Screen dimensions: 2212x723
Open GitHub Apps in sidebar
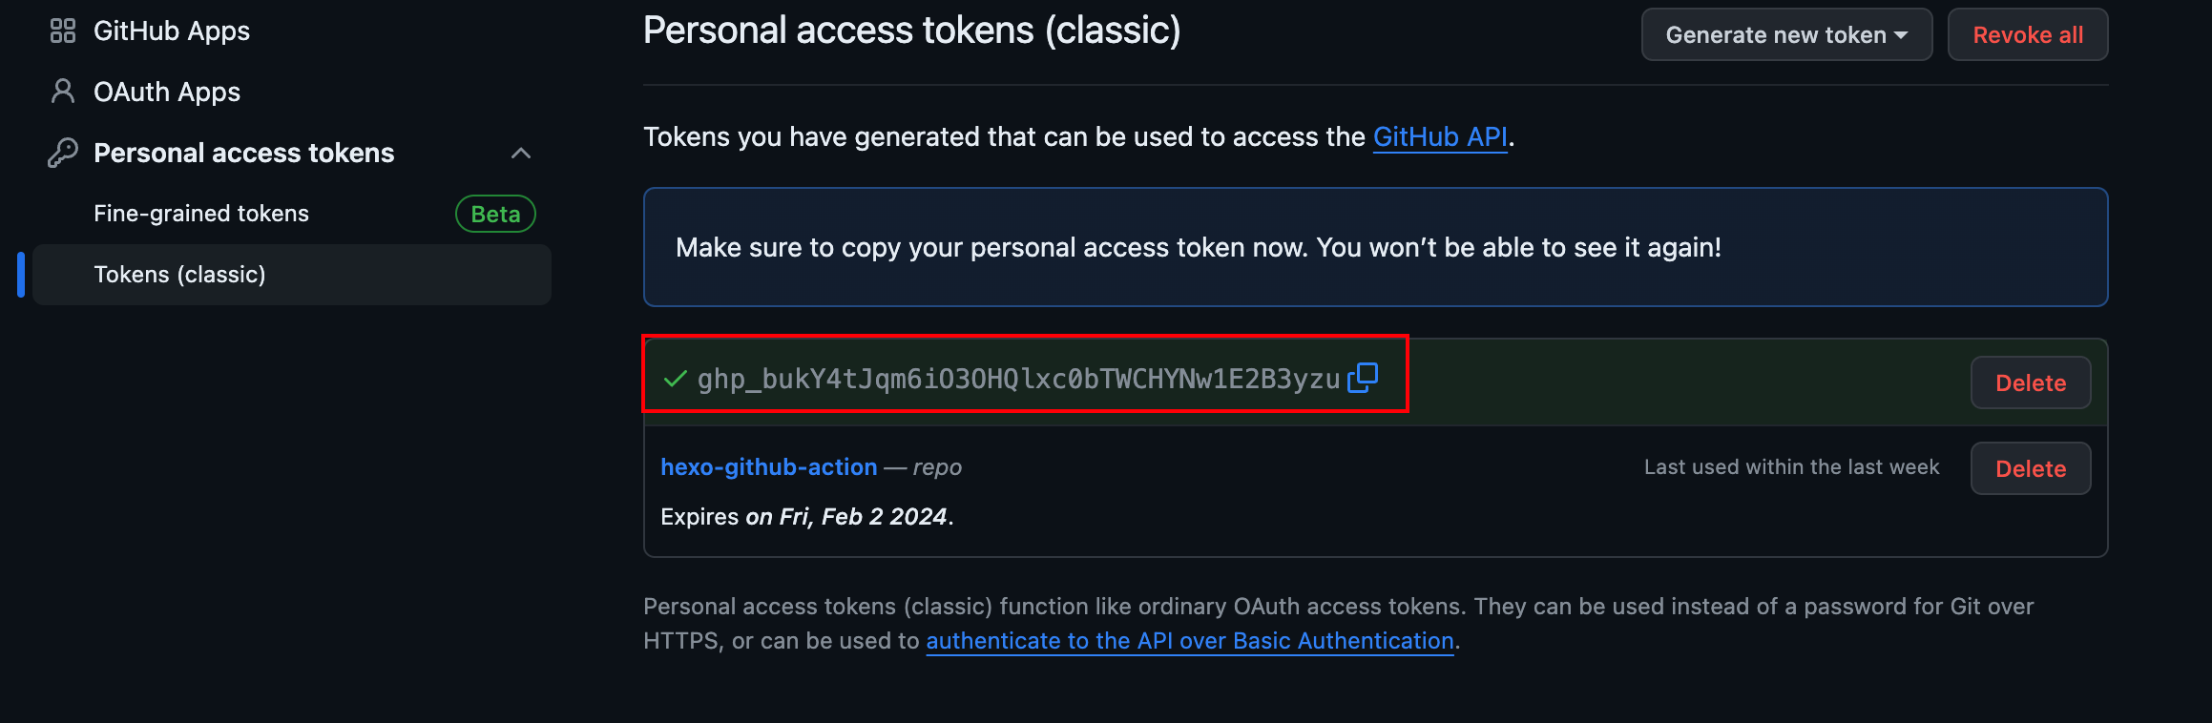click(x=172, y=31)
